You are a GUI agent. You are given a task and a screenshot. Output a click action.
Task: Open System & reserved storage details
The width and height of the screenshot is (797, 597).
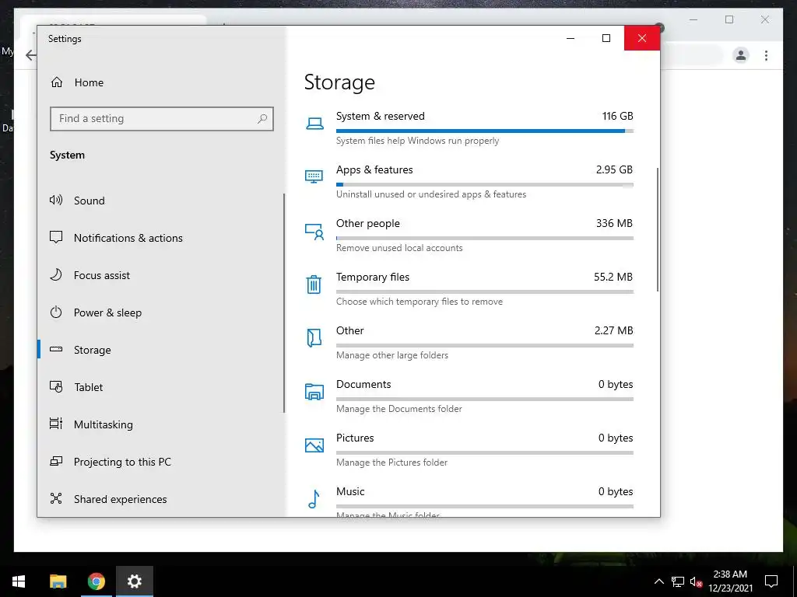coord(469,128)
